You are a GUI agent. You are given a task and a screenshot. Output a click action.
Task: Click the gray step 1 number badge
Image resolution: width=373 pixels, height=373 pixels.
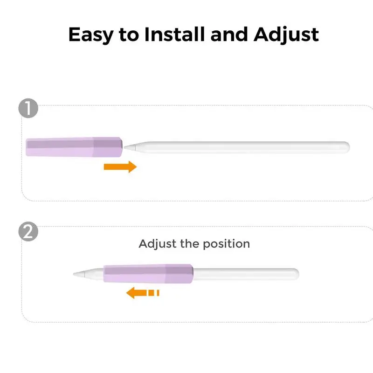pos(27,109)
